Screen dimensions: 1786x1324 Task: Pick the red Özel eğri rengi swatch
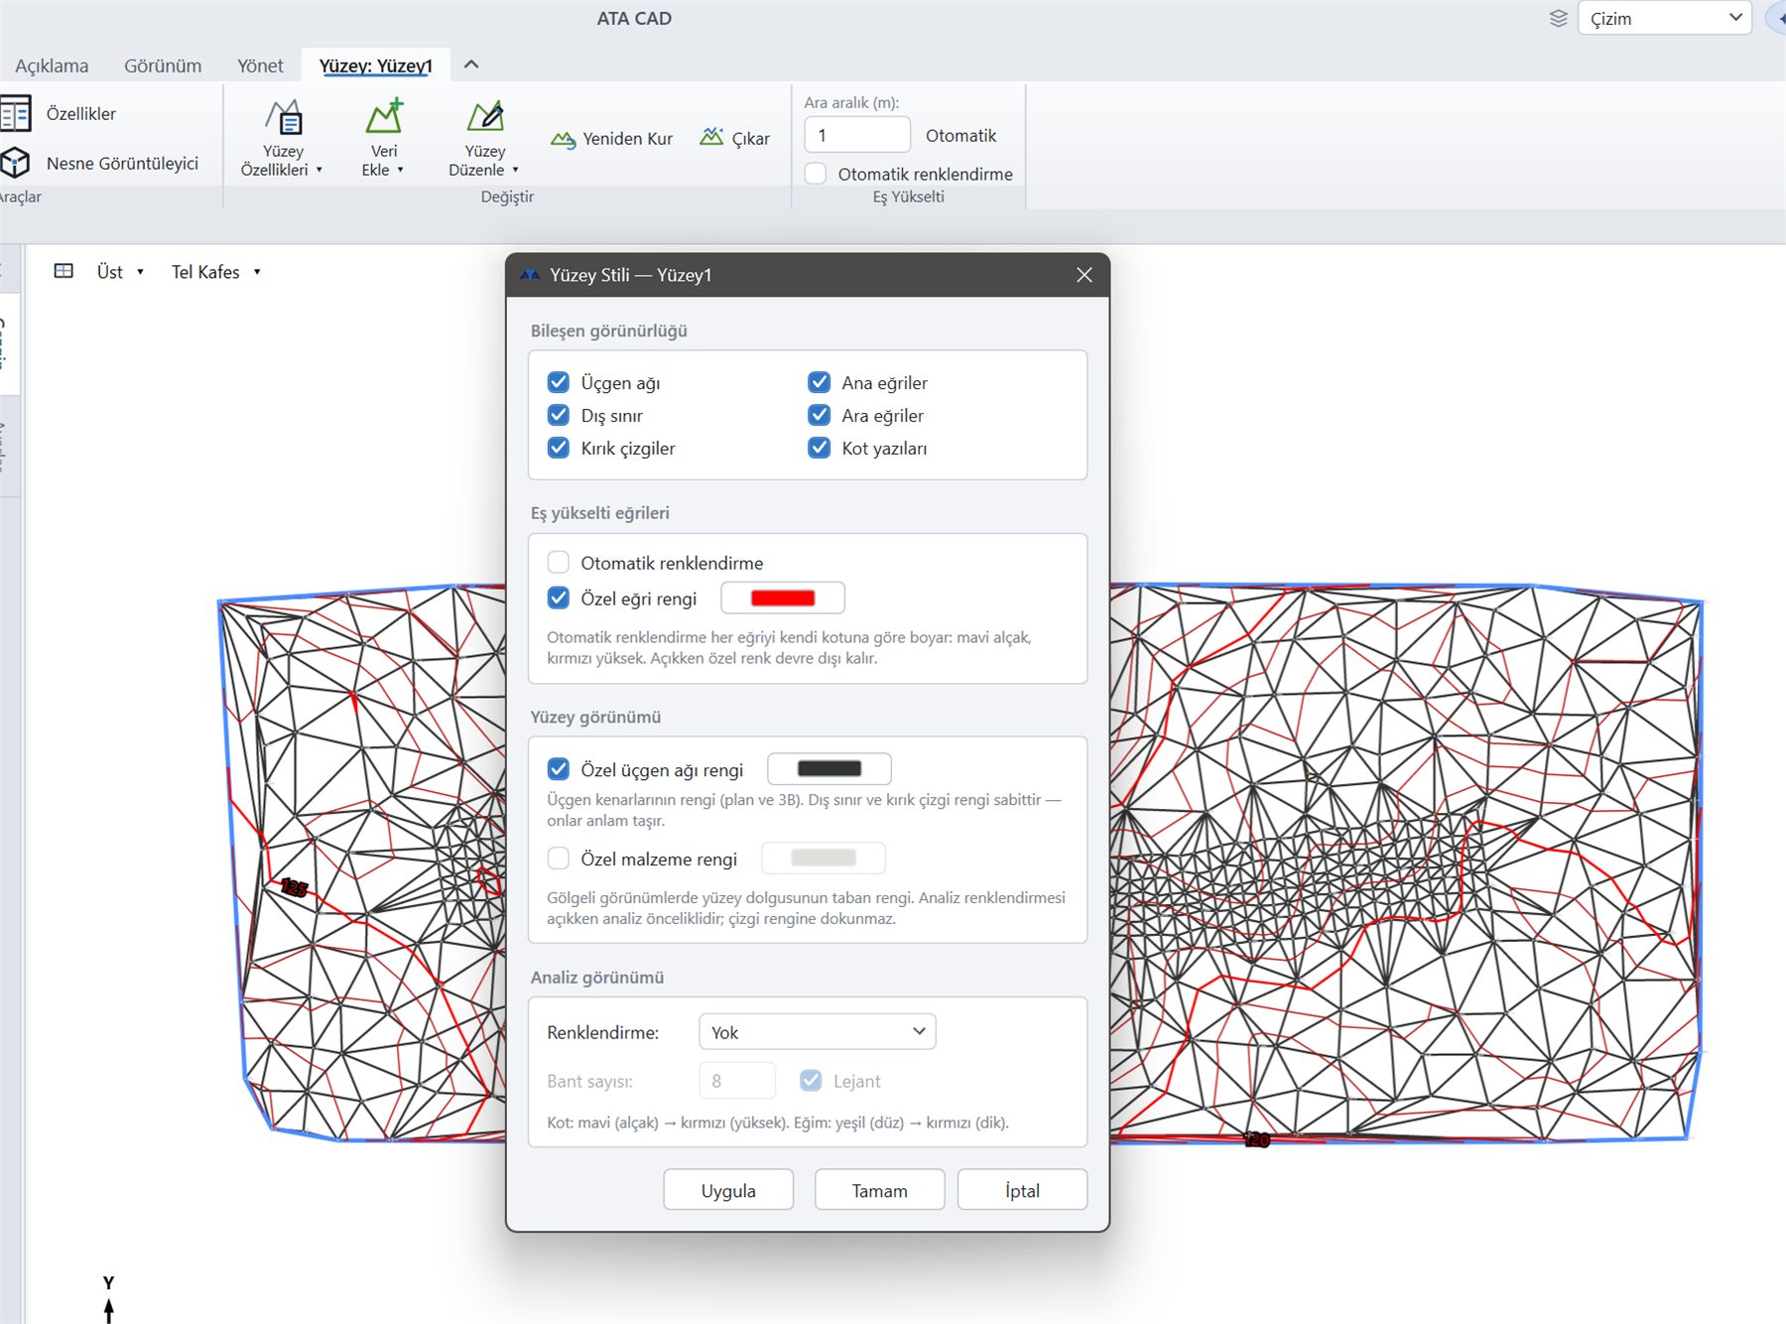783,598
